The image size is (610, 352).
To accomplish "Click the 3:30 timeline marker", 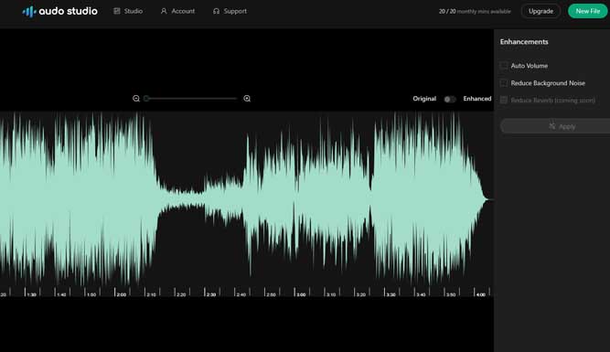I will (391, 294).
